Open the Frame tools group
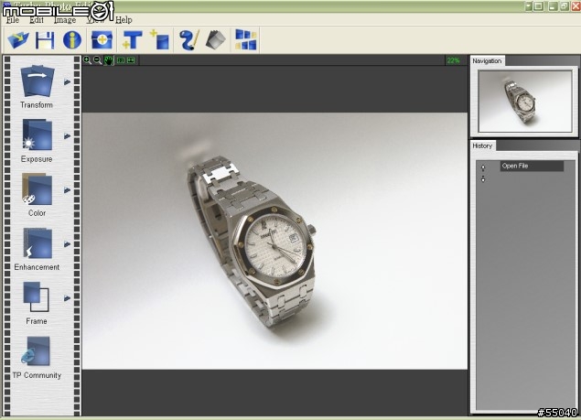The image size is (581, 420). pyautogui.click(x=36, y=297)
